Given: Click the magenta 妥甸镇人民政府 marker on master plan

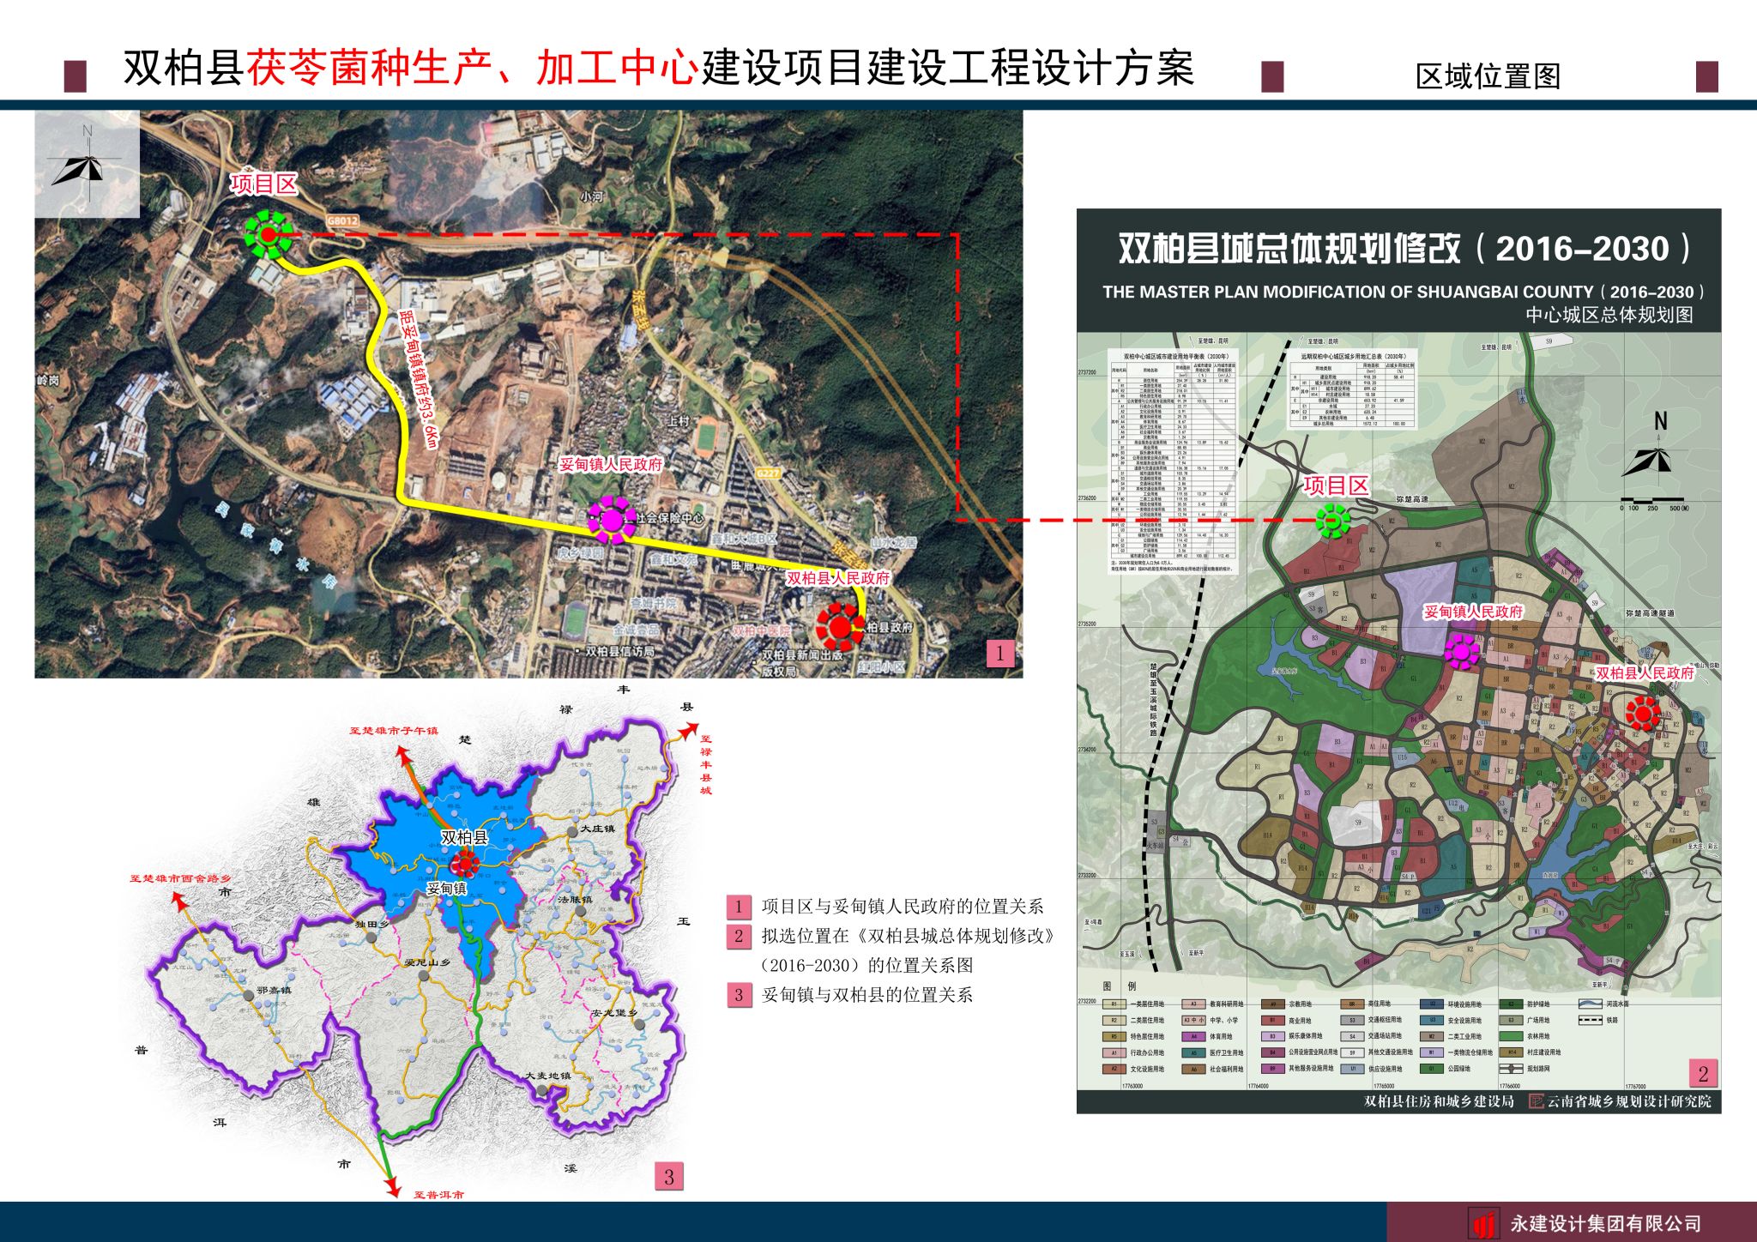Looking at the screenshot, I should point(1461,651).
